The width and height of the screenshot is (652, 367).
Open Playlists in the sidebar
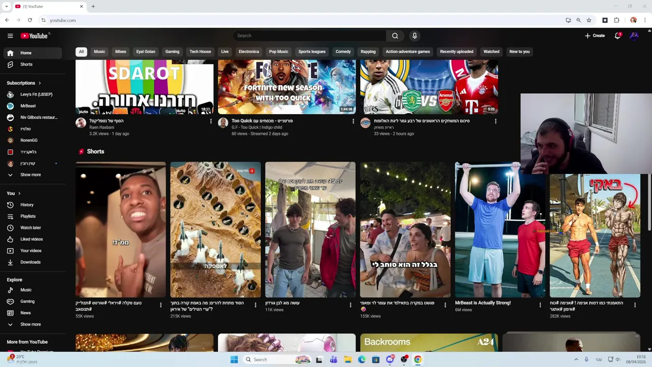[x=33, y=216]
